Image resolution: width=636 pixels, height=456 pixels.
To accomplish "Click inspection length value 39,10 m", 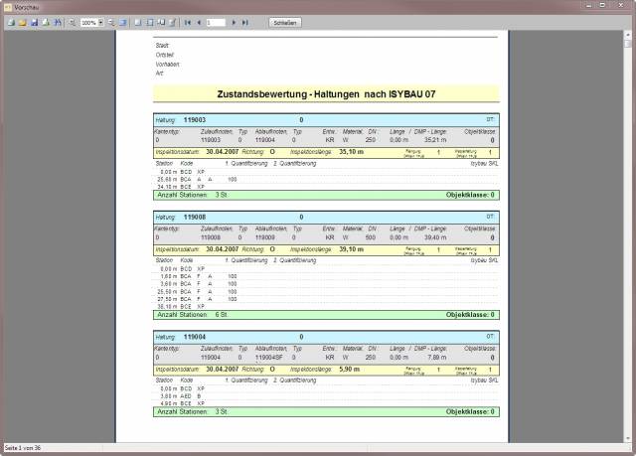I will 351,249.
